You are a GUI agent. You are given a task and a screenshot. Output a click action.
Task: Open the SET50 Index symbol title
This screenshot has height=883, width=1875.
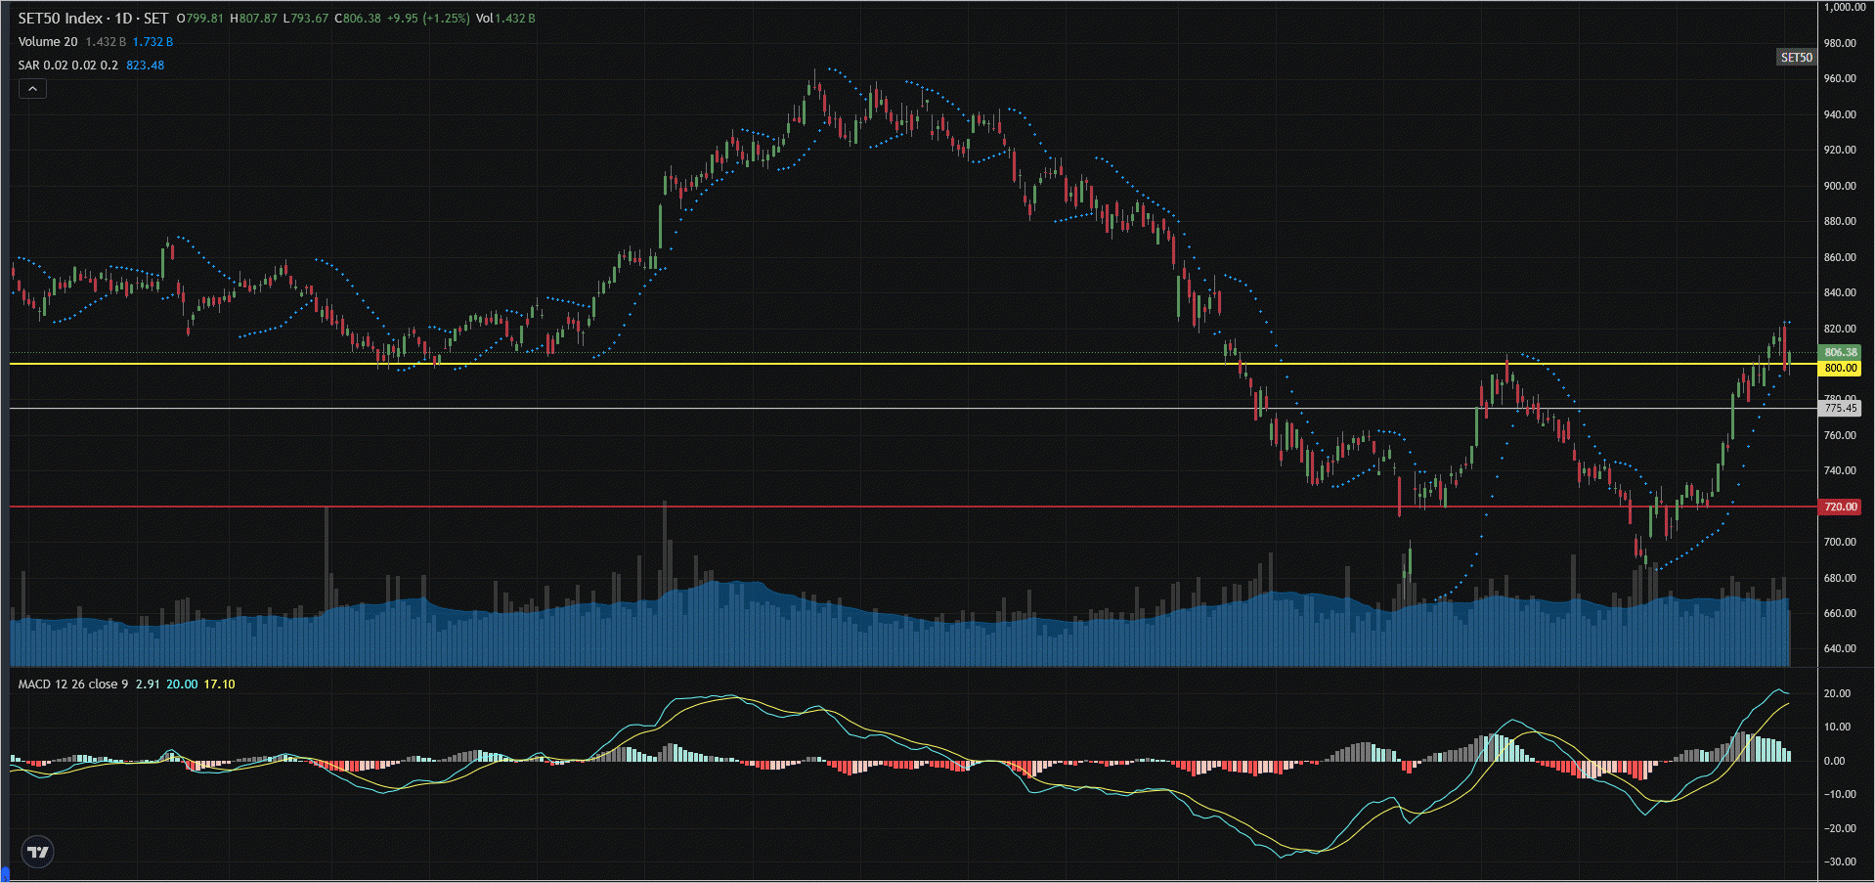93,19
